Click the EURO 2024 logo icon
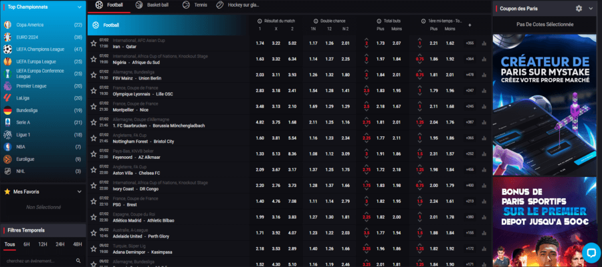This screenshot has height=267, width=602. coord(7,37)
